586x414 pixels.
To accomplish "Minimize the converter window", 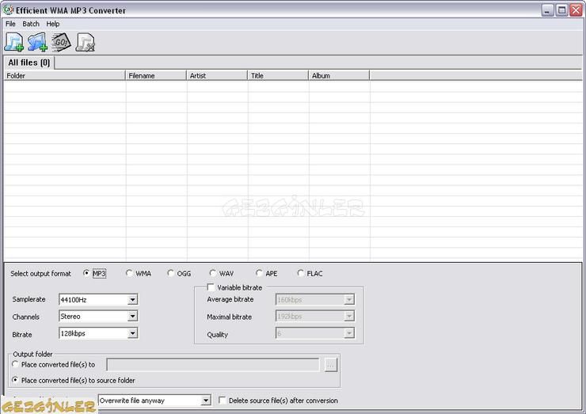I will pos(547,10).
